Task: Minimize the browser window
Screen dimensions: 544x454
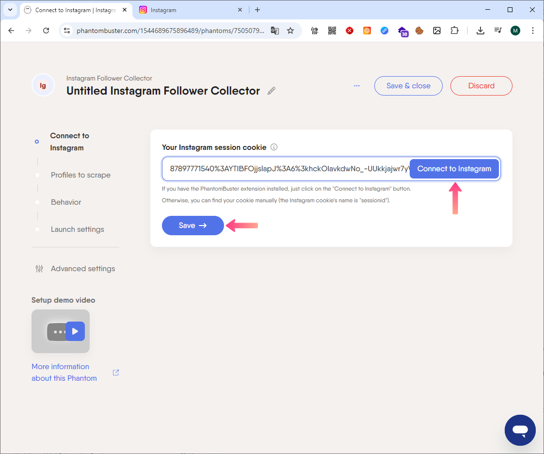Action: (488, 10)
